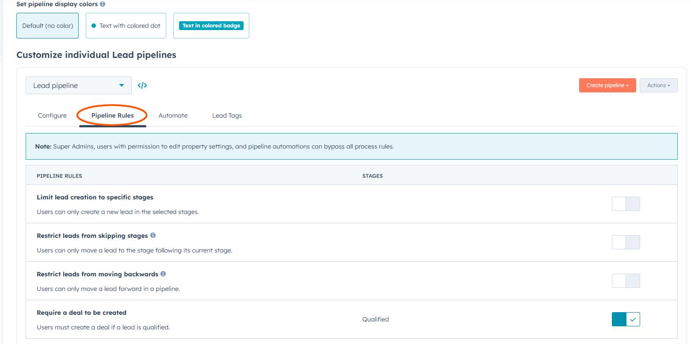Turn on Restrict leads from moving backwards

pos(626,281)
